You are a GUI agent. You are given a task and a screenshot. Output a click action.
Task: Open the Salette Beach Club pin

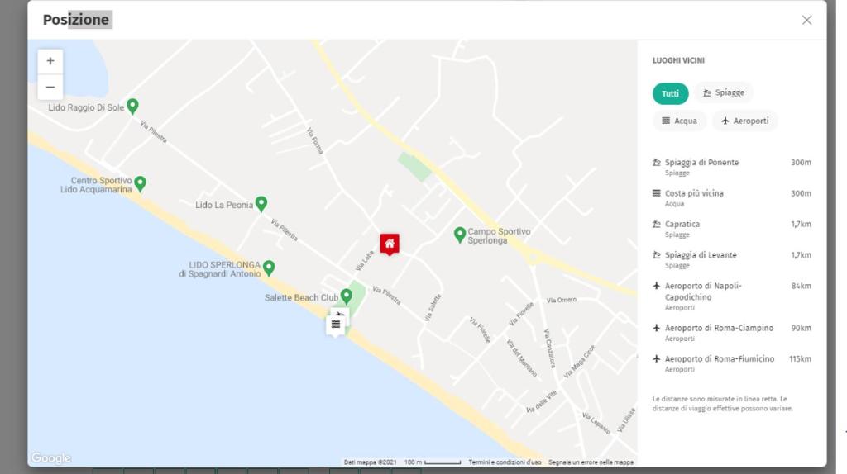pyautogui.click(x=347, y=296)
